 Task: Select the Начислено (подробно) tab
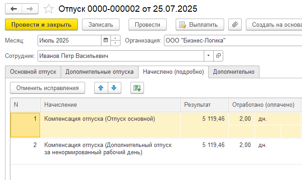[x=173, y=72]
